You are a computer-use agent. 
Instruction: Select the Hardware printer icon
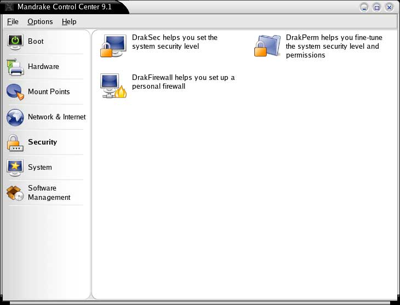[x=15, y=67]
